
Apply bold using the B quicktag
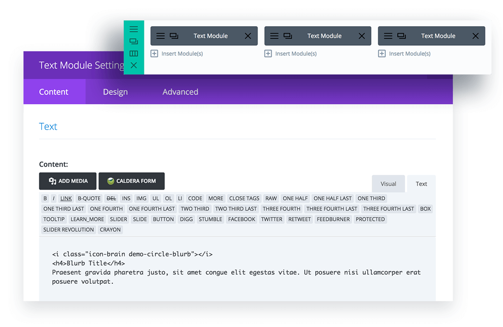click(x=45, y=198)
